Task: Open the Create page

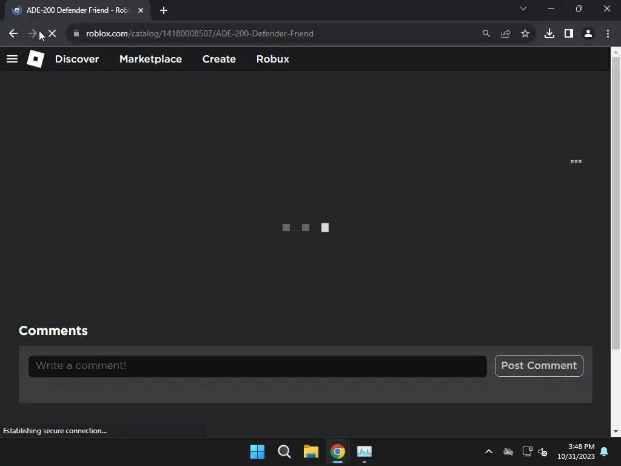Action: pyautogui.click(x=219, y=59)
